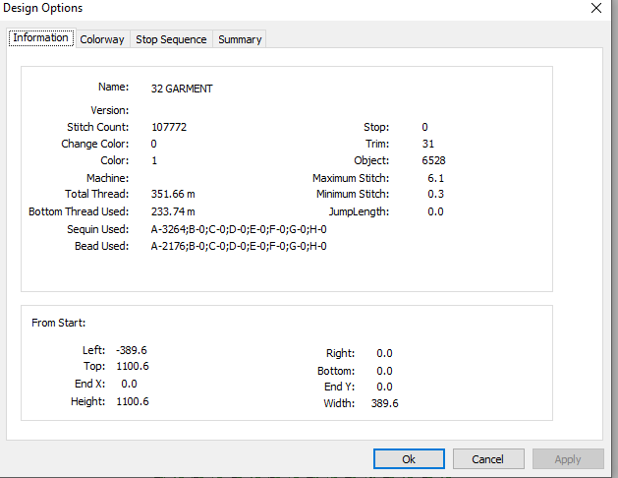Click the Design Options window title
Viewport: 618px width, 478px height.
42,8
